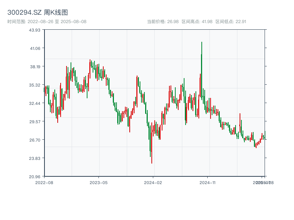Click the 2024-02 x-axis date label

click(x=153, y=182)
